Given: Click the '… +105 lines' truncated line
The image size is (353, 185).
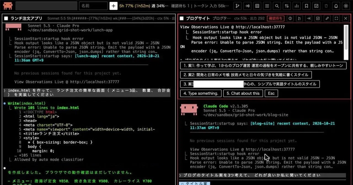Looking at the screenshot, I should coord(28,155).
